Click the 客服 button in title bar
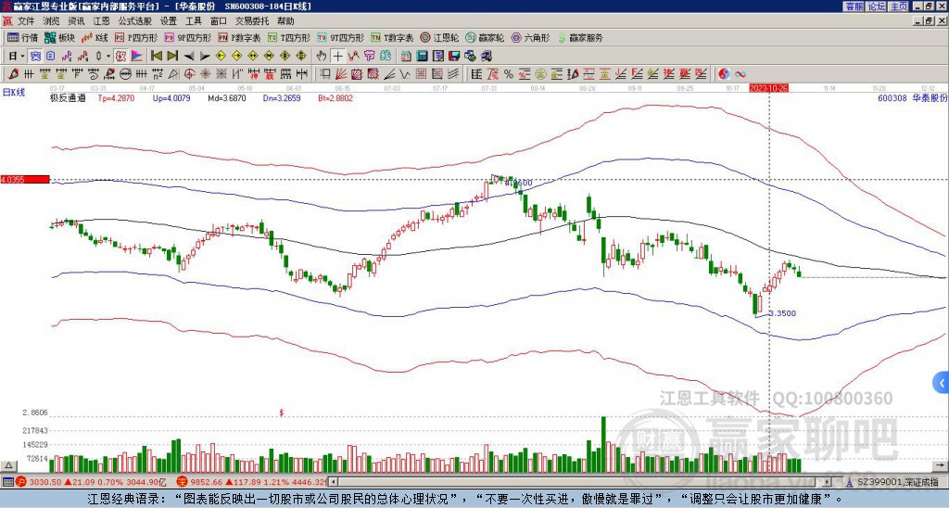This screenshot has width=949, height=508. tap(854, 6)
